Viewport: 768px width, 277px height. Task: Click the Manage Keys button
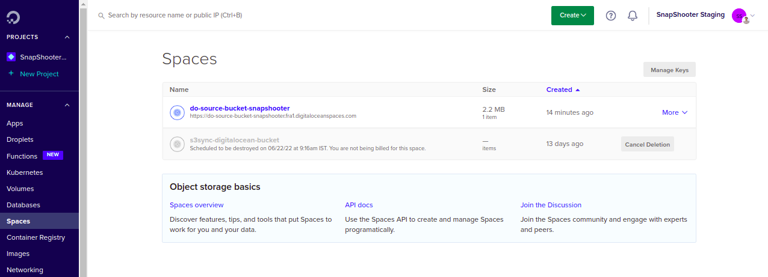coord(669,70)
